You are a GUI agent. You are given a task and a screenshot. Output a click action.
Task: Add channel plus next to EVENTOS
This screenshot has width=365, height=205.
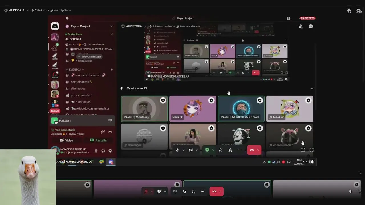[x=111, y=69]
